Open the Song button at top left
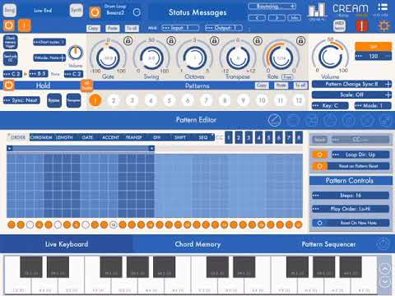The image size is (395, 296). (x=9, y=10)
